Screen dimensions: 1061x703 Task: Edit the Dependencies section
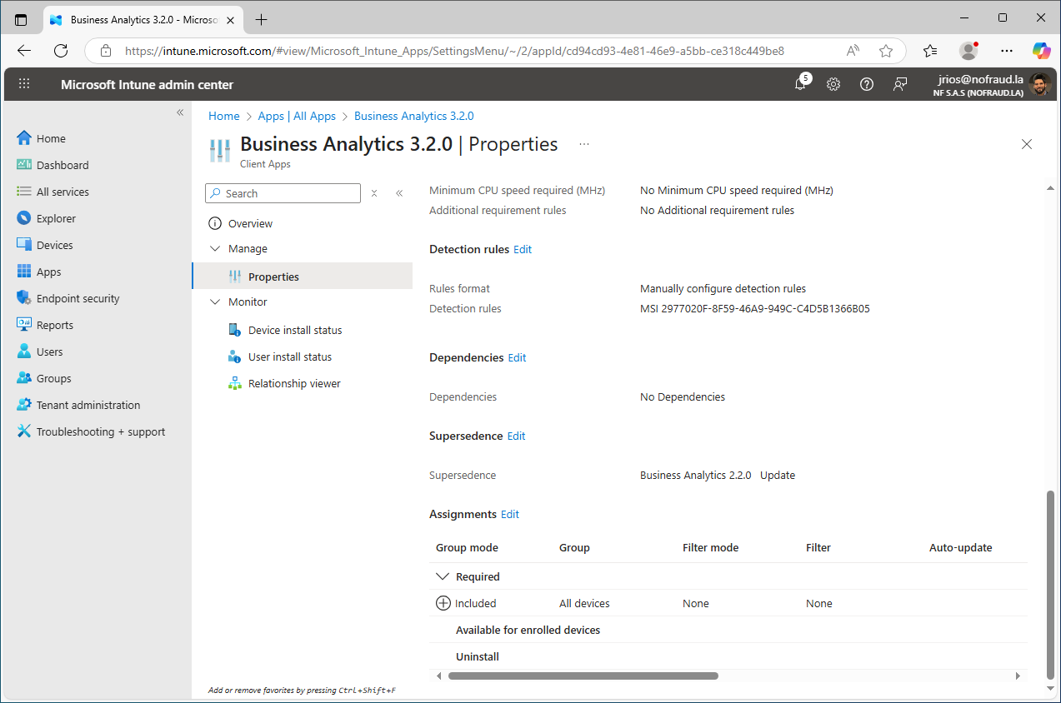click(x=518, y=357)
